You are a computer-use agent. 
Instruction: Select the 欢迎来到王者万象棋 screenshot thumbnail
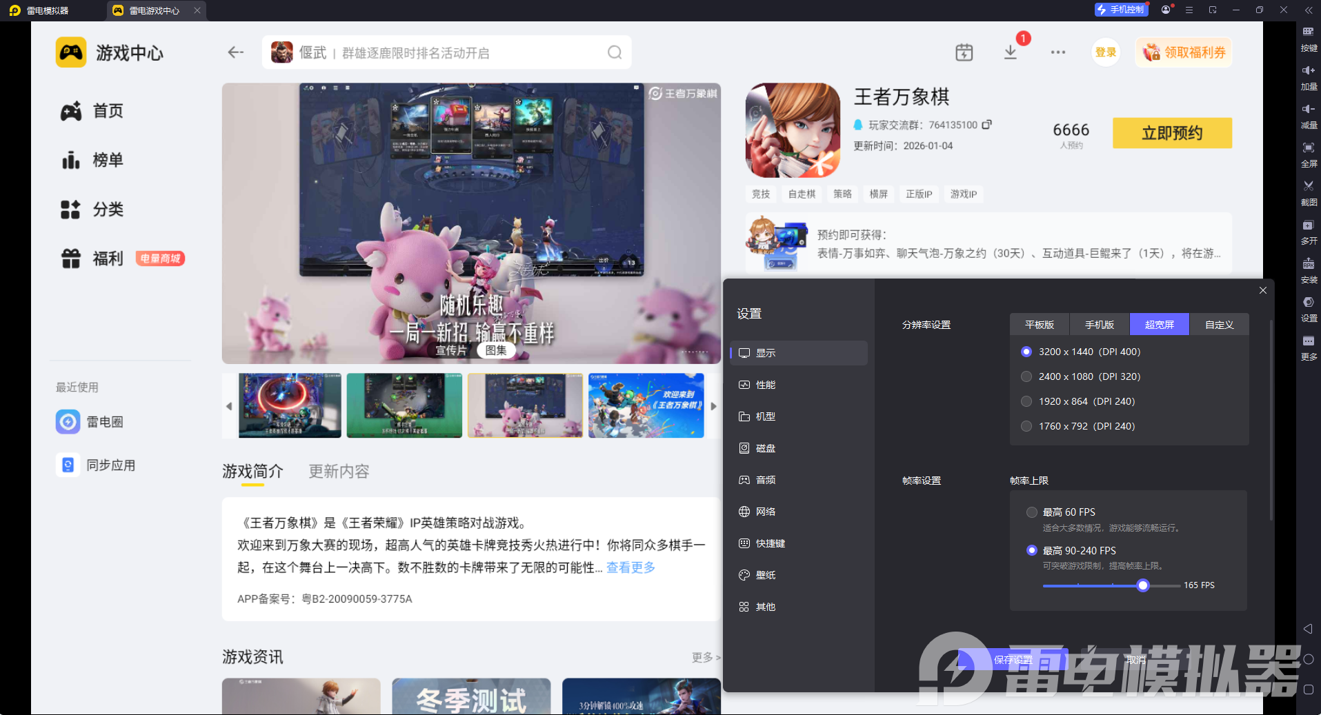click(646, 405)
